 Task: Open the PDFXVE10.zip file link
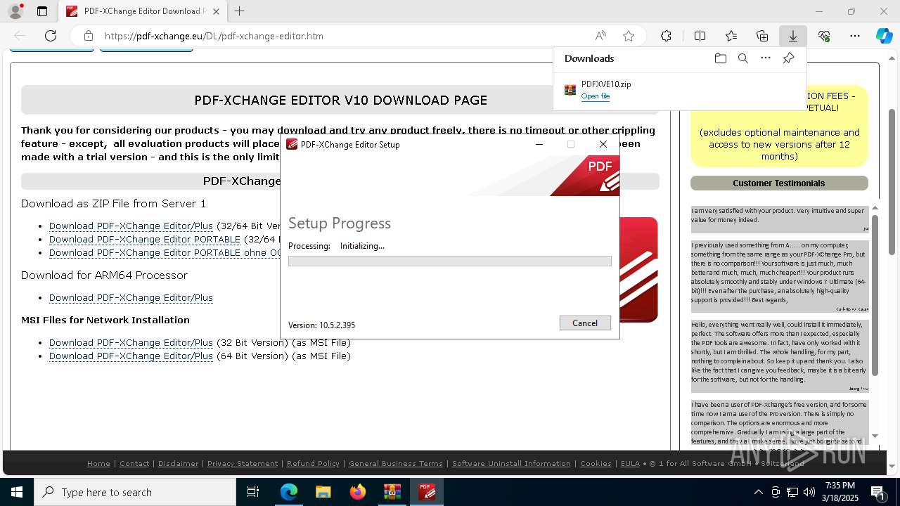pos(596,96)
